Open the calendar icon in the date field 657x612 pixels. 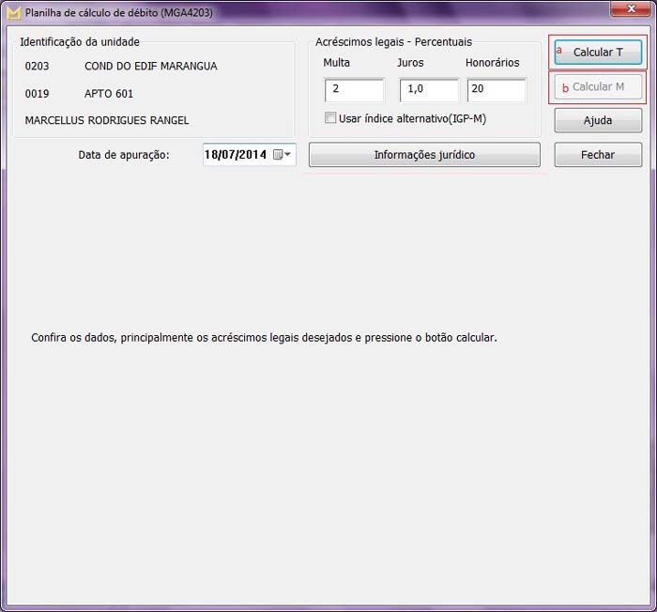tap(278, 155)
